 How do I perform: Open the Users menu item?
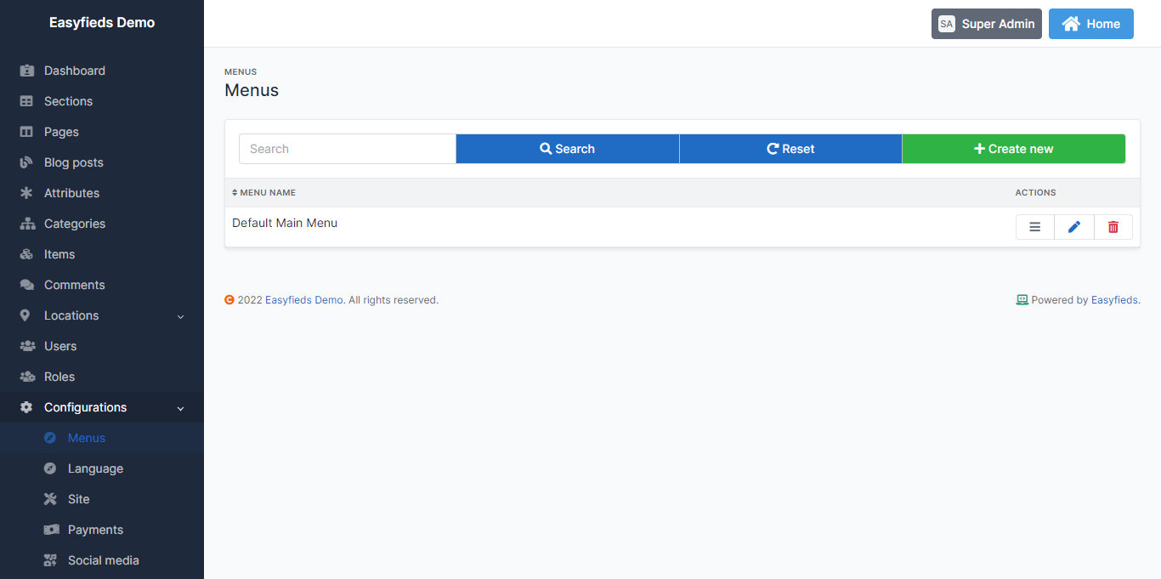click(x=102, y=346)
